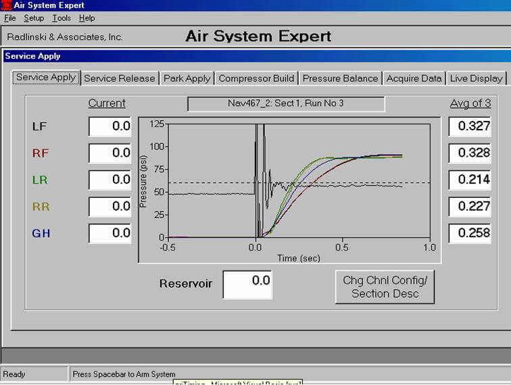
Task: Show the Live Display tab
Action: tap(476, 78)
